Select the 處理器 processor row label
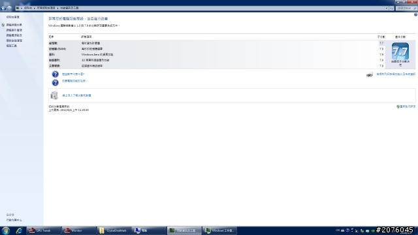The image size is (418, 235). (x=53, y=43)
